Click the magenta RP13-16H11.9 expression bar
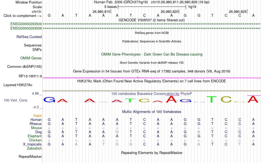 (152, 78)
